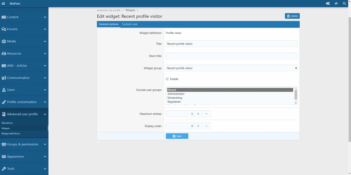
Task: Click the Communication megaphone icon
Action: [x=4, y=78]
